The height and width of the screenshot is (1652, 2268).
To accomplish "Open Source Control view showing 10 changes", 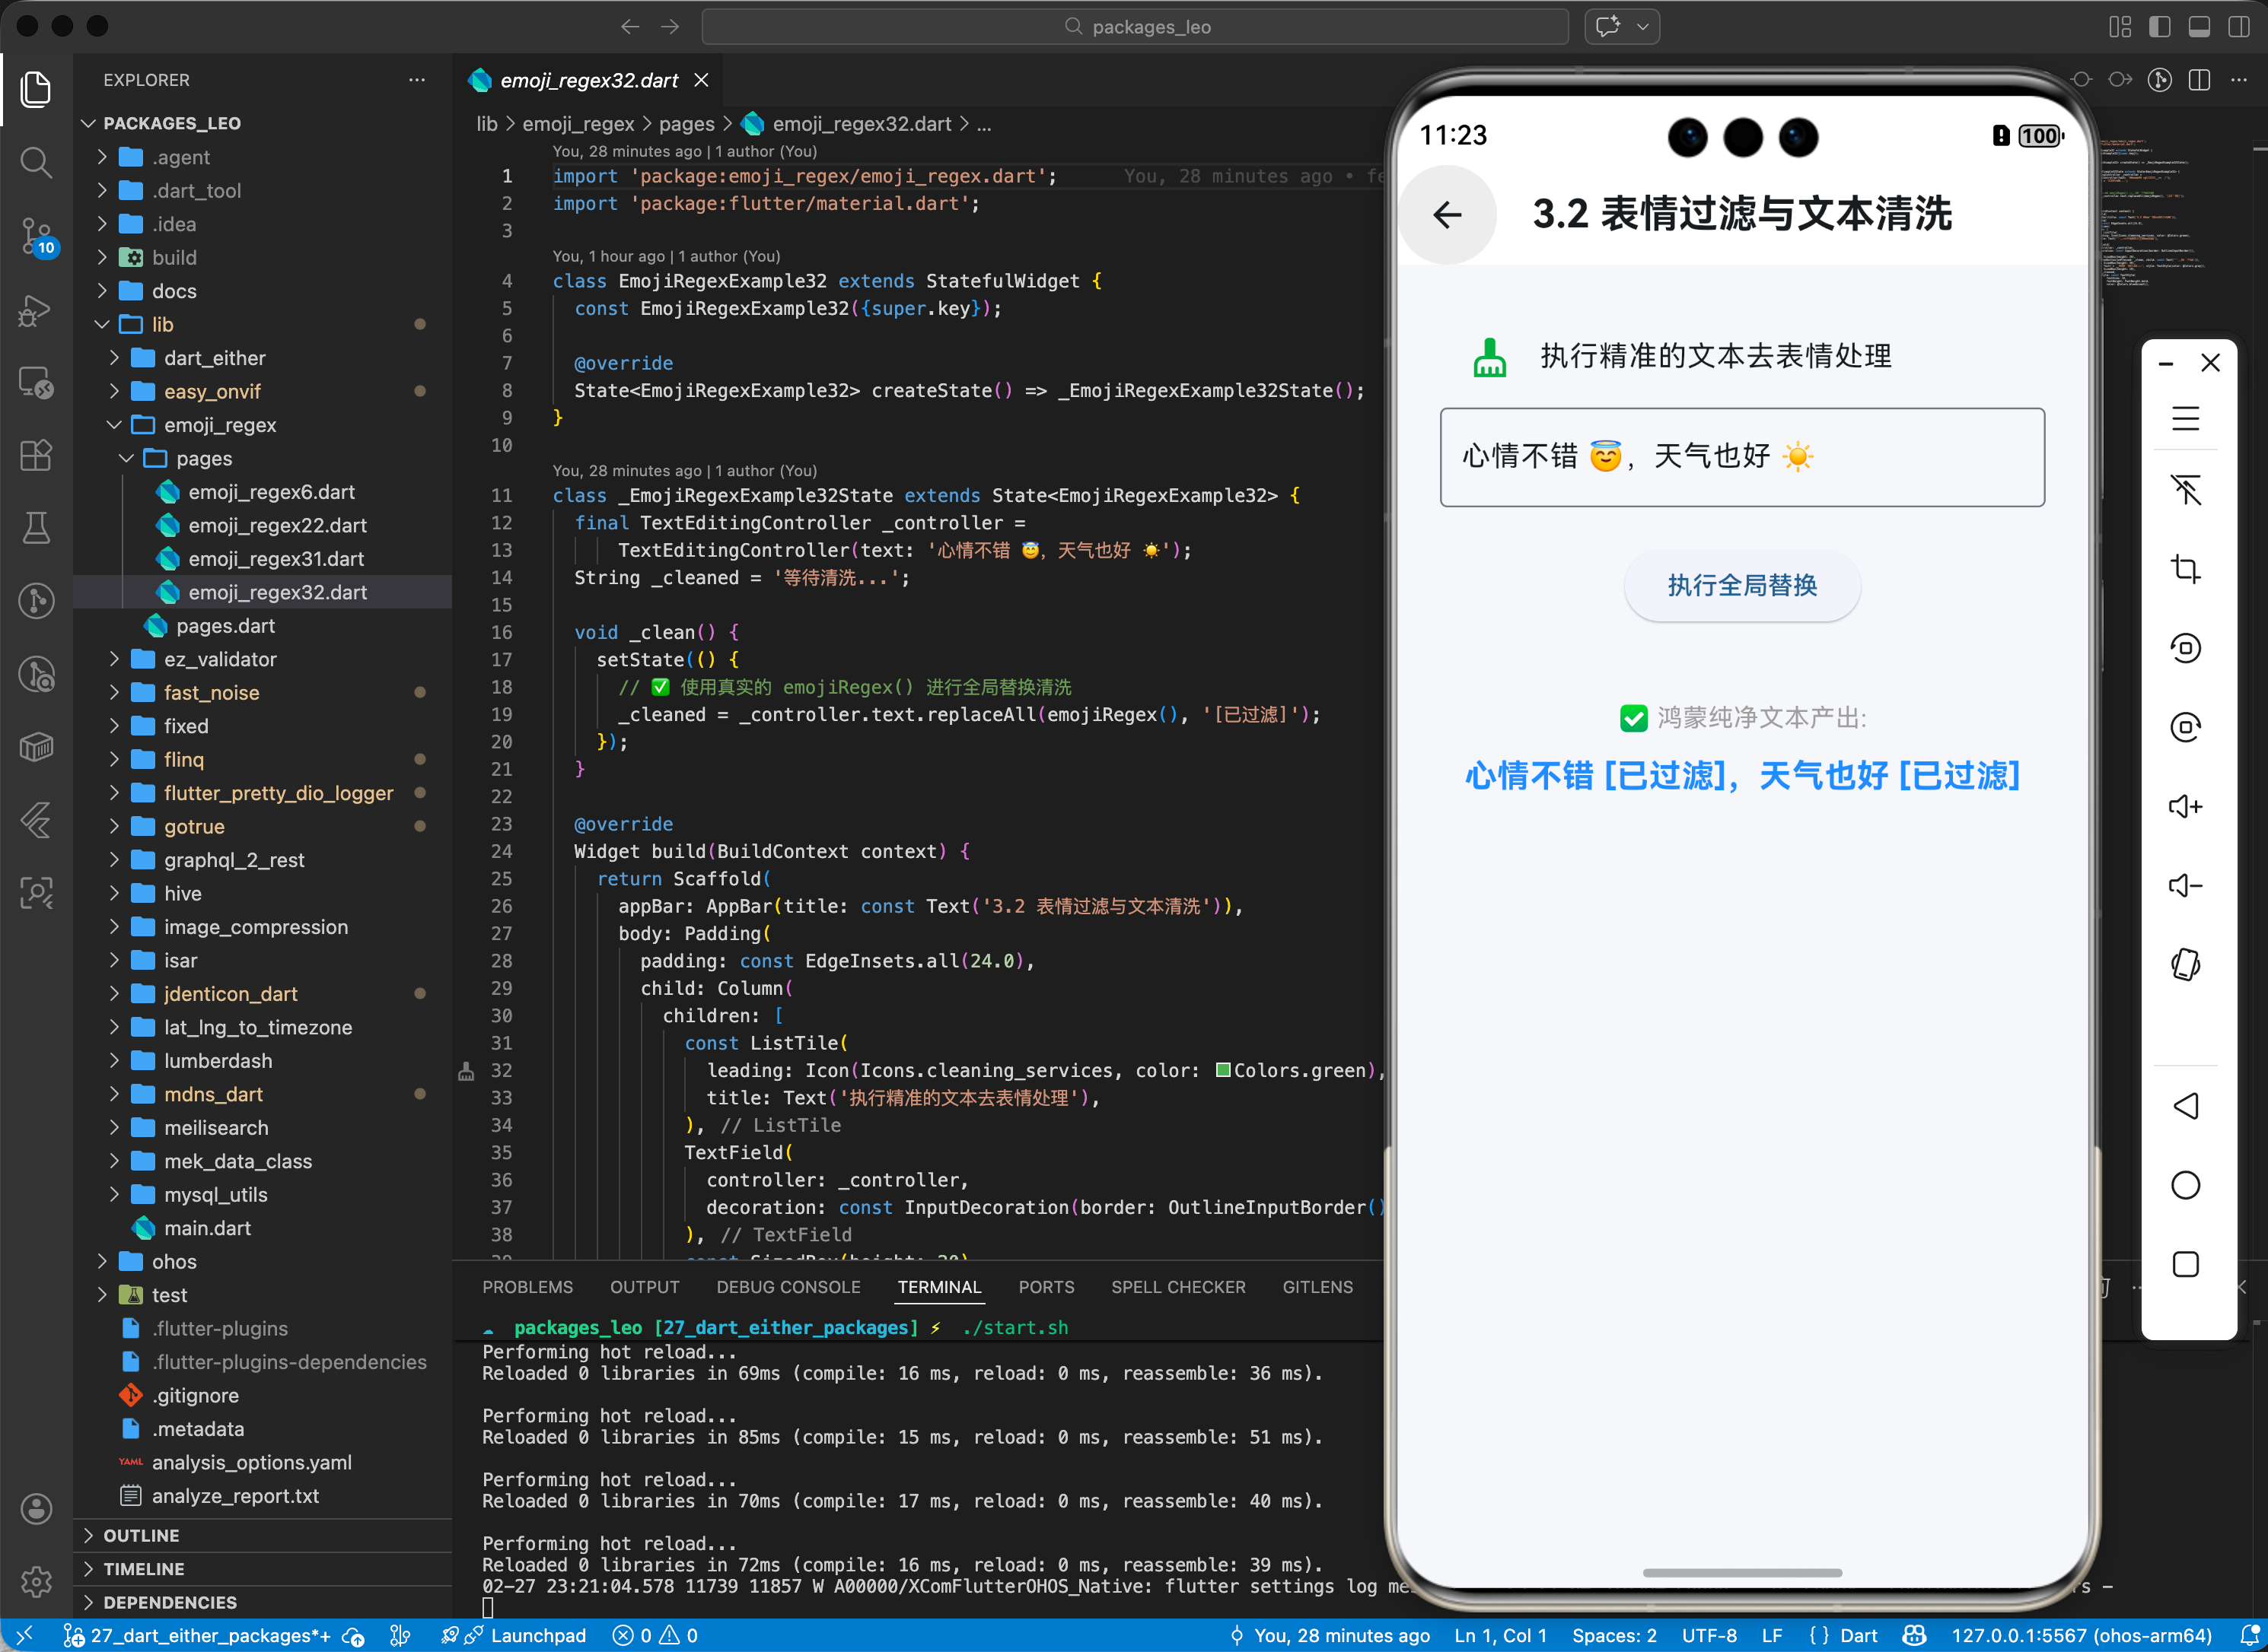I will pyautogui.click(x=36, y=237).
